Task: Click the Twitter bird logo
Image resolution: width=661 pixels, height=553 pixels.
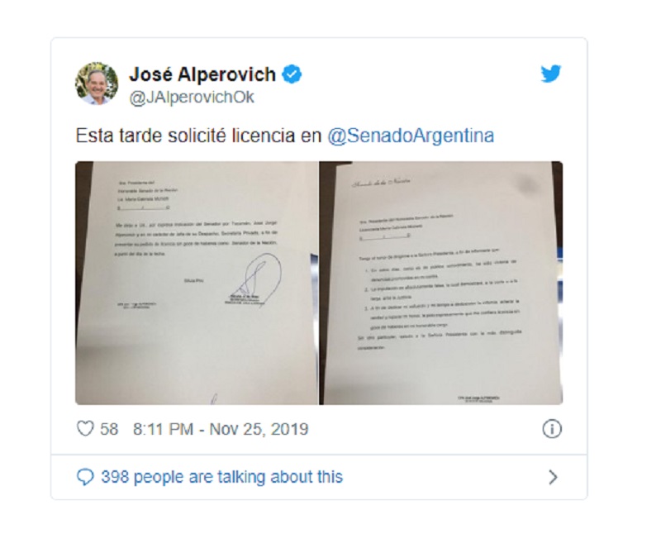Action: [x=551, y=74]
